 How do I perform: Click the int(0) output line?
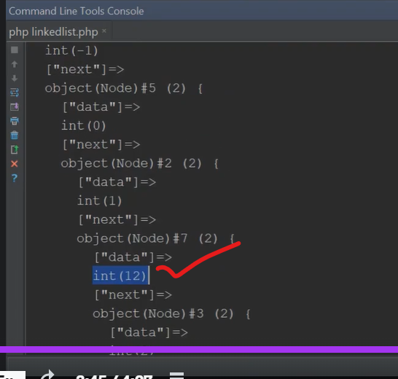click(84, 125)
